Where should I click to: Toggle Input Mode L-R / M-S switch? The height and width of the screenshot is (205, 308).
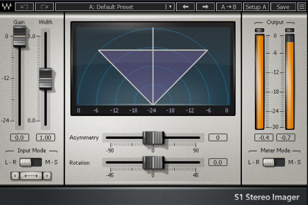pos(31,162)
